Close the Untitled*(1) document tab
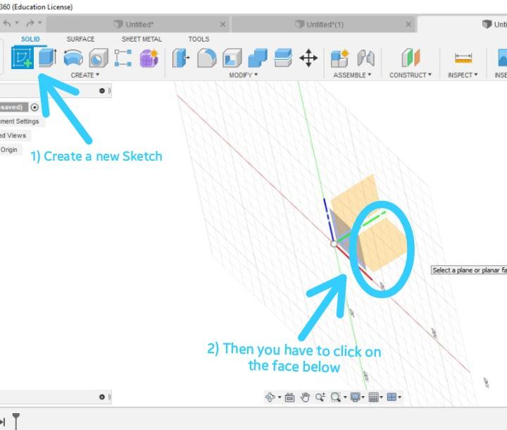Screen dimensions: 507x430 pos(408,24)
